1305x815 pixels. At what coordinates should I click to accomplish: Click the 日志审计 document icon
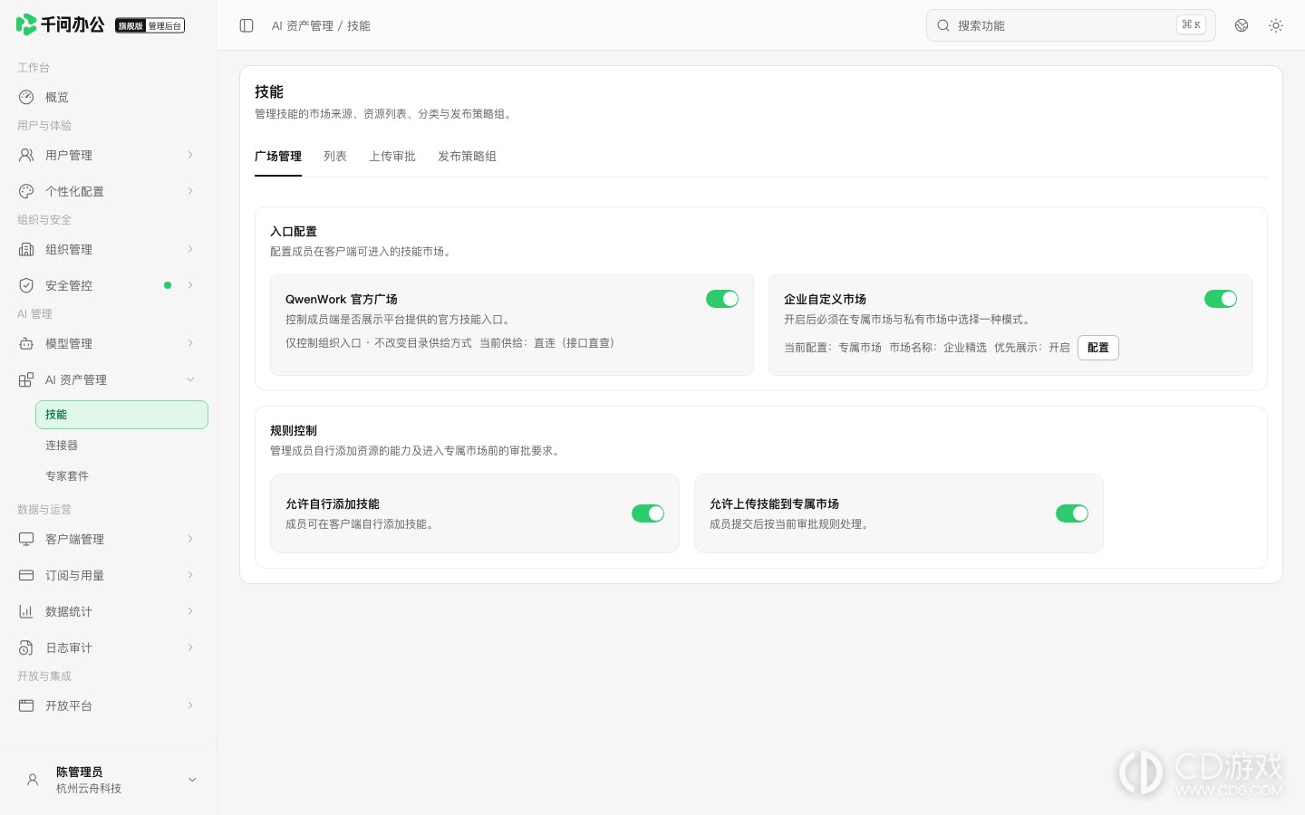26,647
